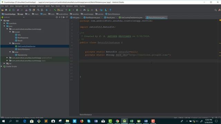Expand Gradle Scripts node

(x=1, y=66)
